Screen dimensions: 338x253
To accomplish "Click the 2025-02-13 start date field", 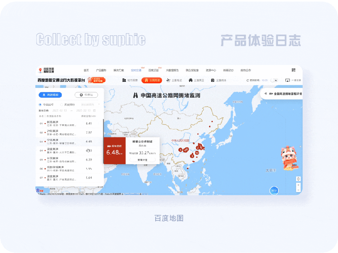I will point(59,110).
